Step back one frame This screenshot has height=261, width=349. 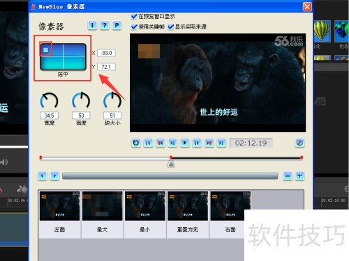click(x=172, y=143)
